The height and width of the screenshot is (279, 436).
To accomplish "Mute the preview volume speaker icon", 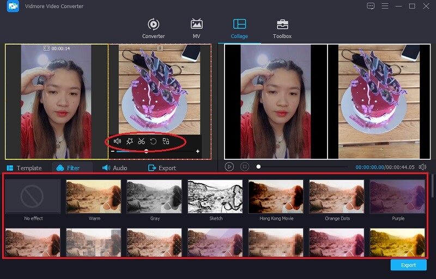I will pyautogui.click(x=422, y=167).
